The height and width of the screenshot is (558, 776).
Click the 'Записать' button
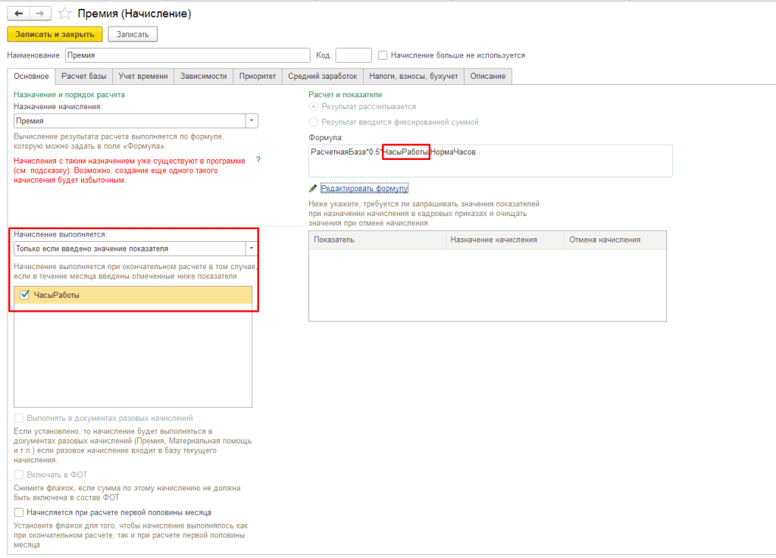[x=133, y=34]
